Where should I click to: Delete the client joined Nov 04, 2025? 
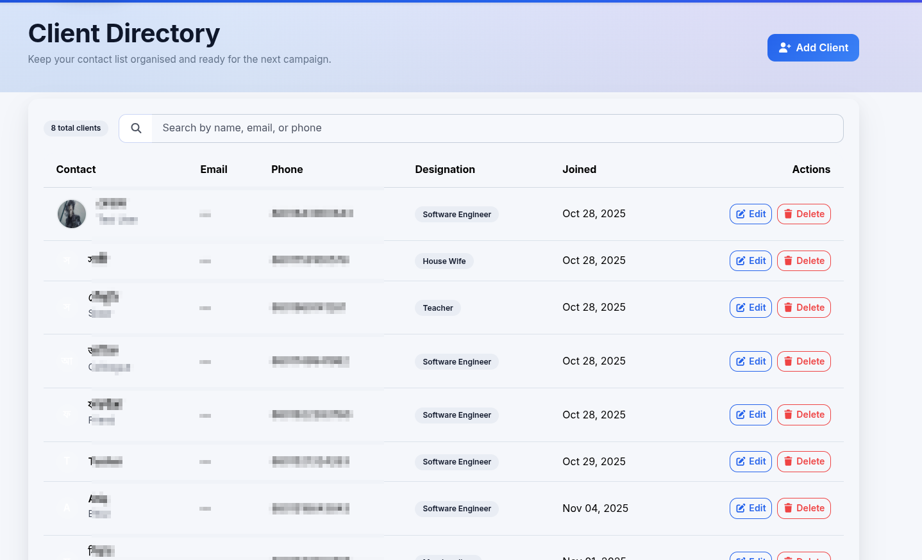pyautogui.click(x=803, y=508)
